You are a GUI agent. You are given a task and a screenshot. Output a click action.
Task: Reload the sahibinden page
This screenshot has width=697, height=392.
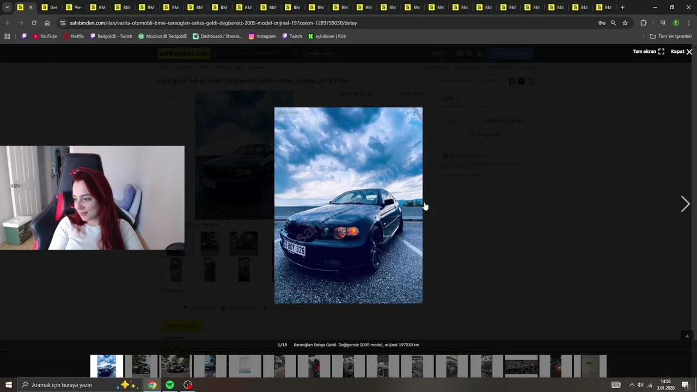click(x=34, y=23)
